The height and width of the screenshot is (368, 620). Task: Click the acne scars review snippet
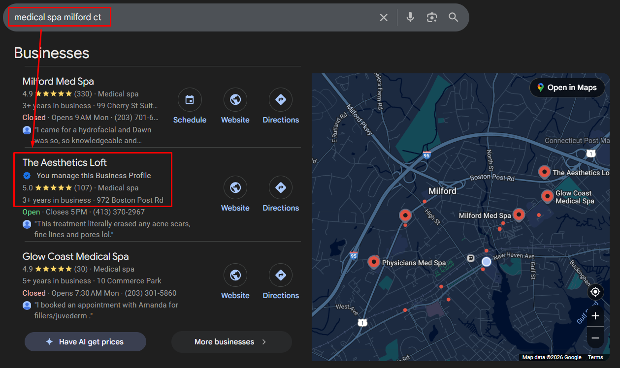pos(112,229)
